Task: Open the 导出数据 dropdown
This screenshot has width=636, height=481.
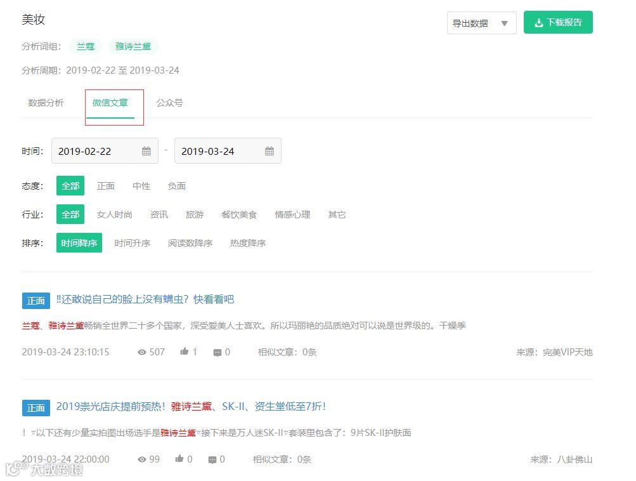Action: (x=481, y=23)
